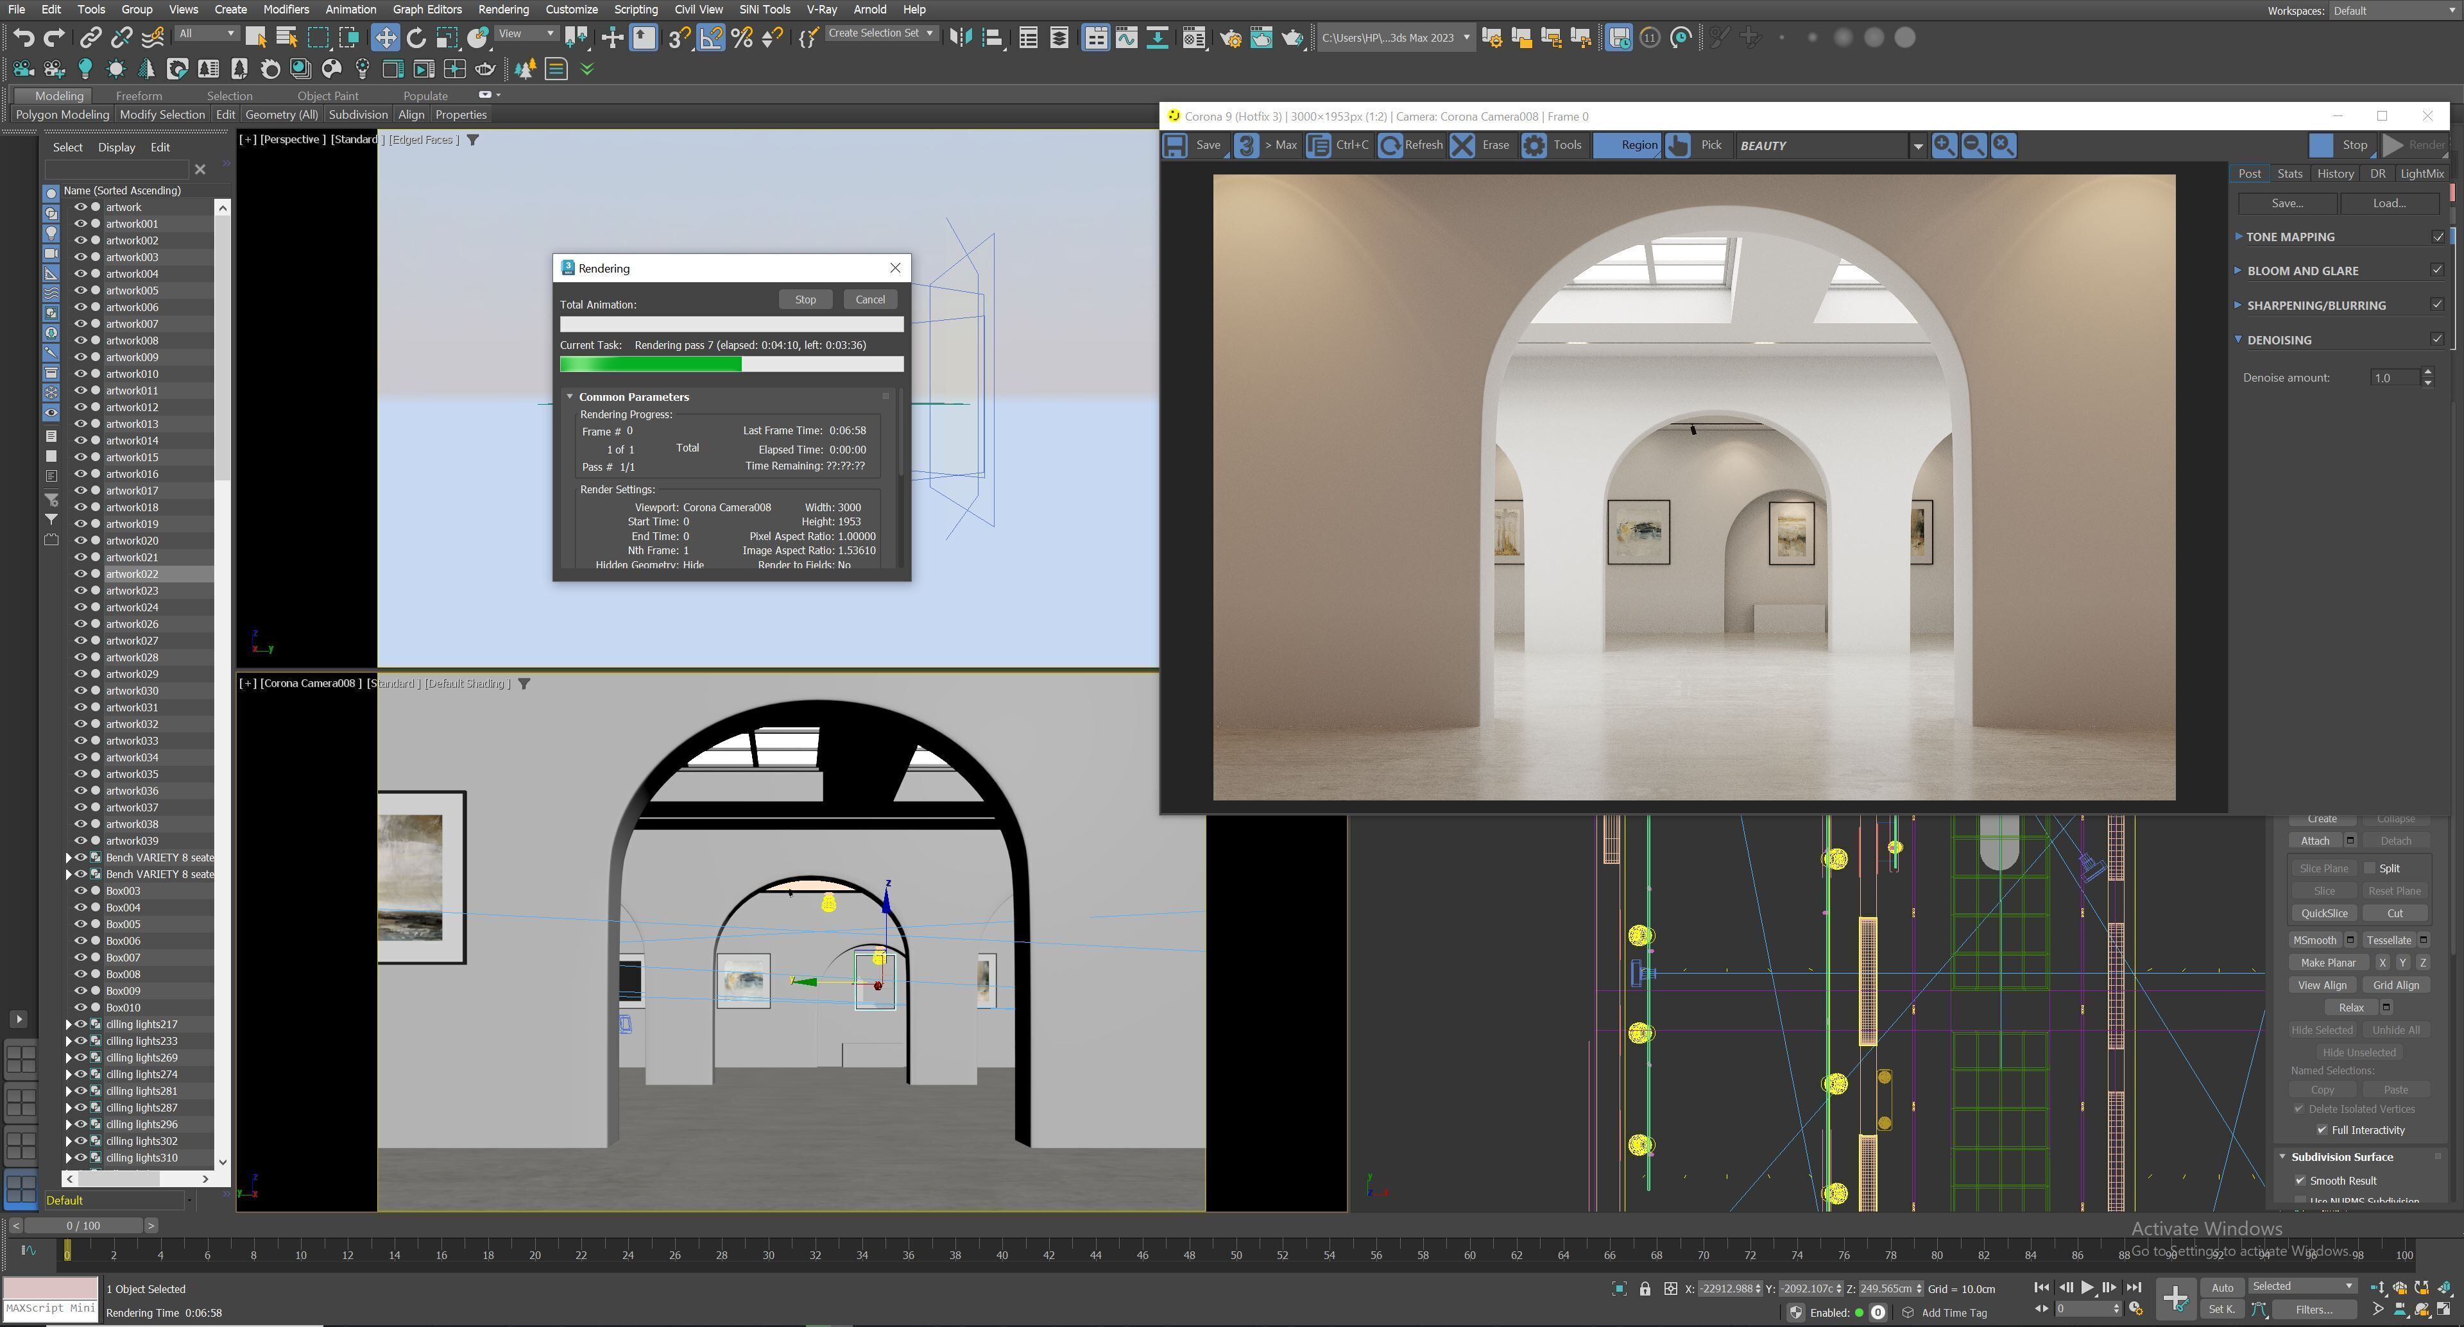Image resolution: width=2464 pixels, height=1327 pixels.
Task: Toggle the Full Interactivity checkbox
Action: click(2322, 1130)
